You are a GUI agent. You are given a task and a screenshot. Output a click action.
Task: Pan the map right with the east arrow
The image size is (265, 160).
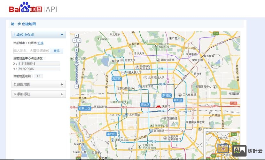pyautogui.click(x=79, y=40)
